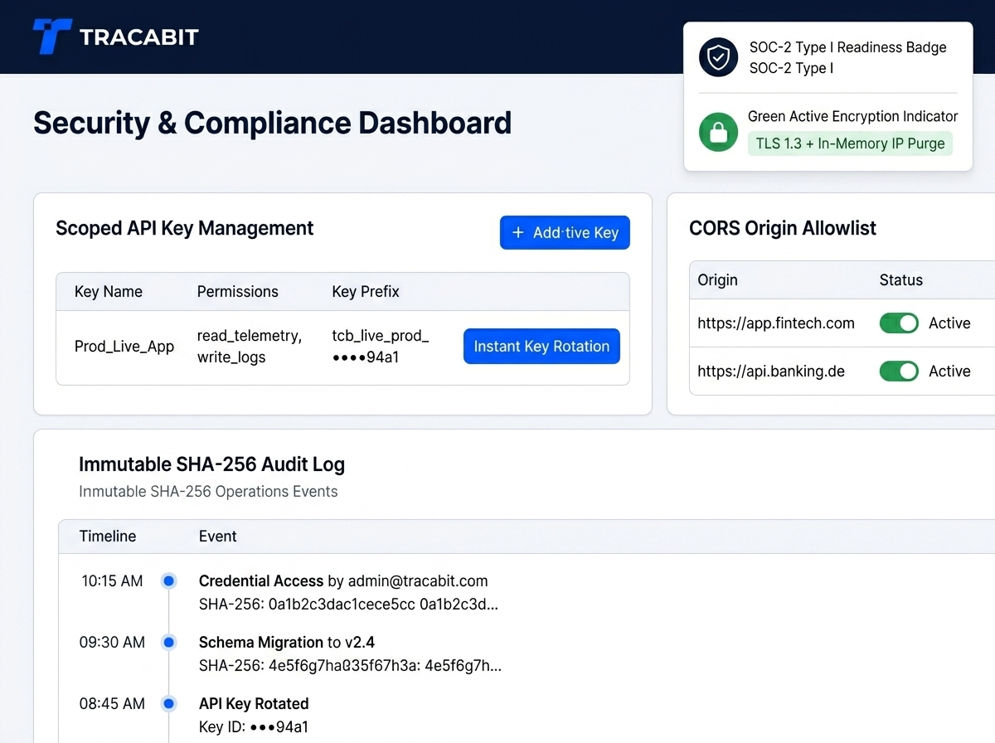Click the API Key Rotated event
This screenshot has height=743, width=995.
tap(254, 704)
